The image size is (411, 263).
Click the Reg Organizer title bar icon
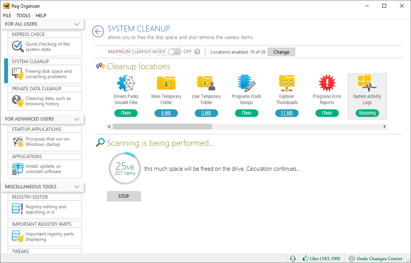coord(6,6)
